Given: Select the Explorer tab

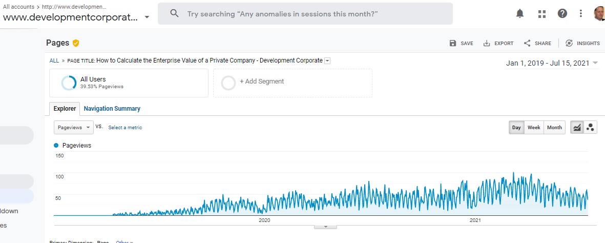Looking at the screenshot, I should [65, 109].
